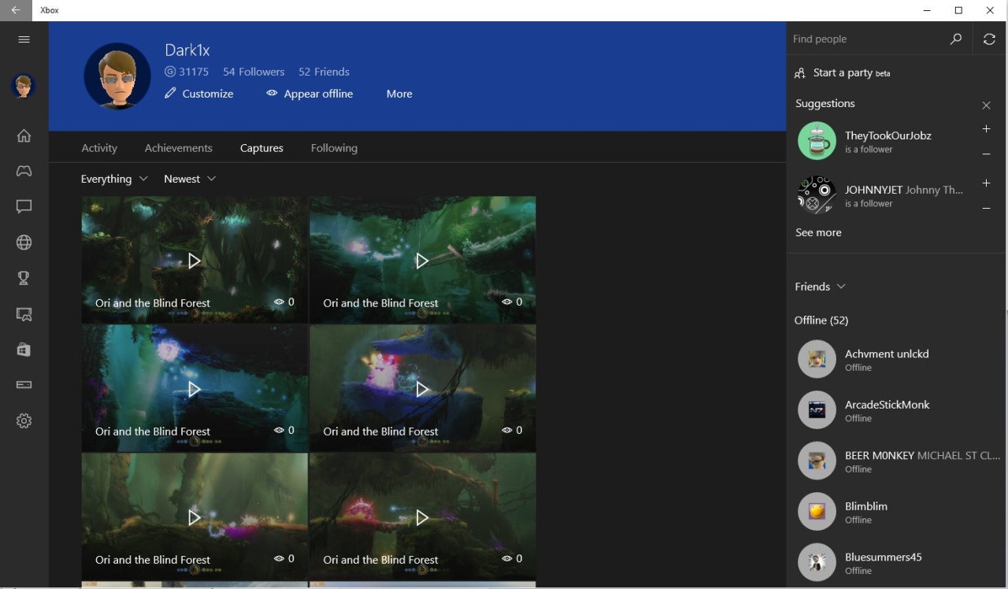Switch to the Following tab
This screenshot has width=1008, height=589.
(x=334, y=148)
